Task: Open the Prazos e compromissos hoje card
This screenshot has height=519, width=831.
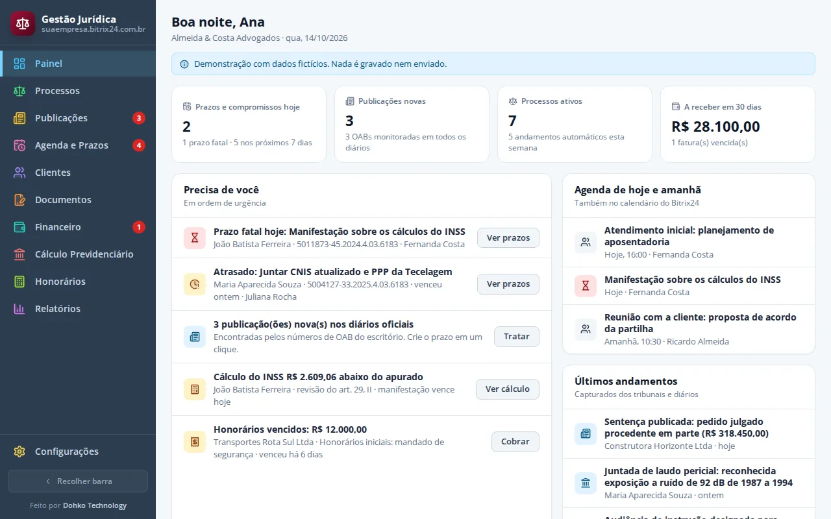Action: [x=249, y=124]
